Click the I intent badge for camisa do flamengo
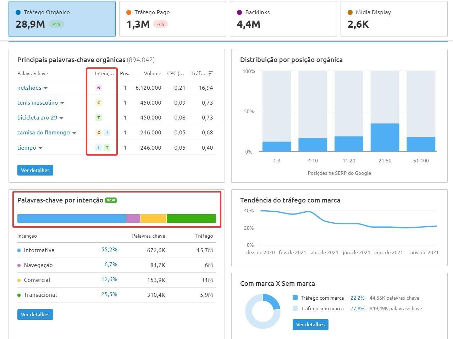The height and width of the screenshot is (339, 453). tap(107, 133)
